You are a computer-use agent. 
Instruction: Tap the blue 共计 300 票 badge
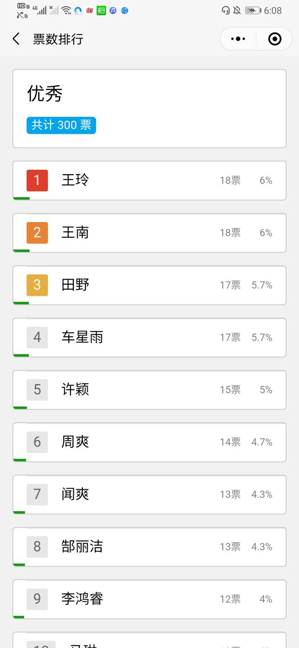61,125
